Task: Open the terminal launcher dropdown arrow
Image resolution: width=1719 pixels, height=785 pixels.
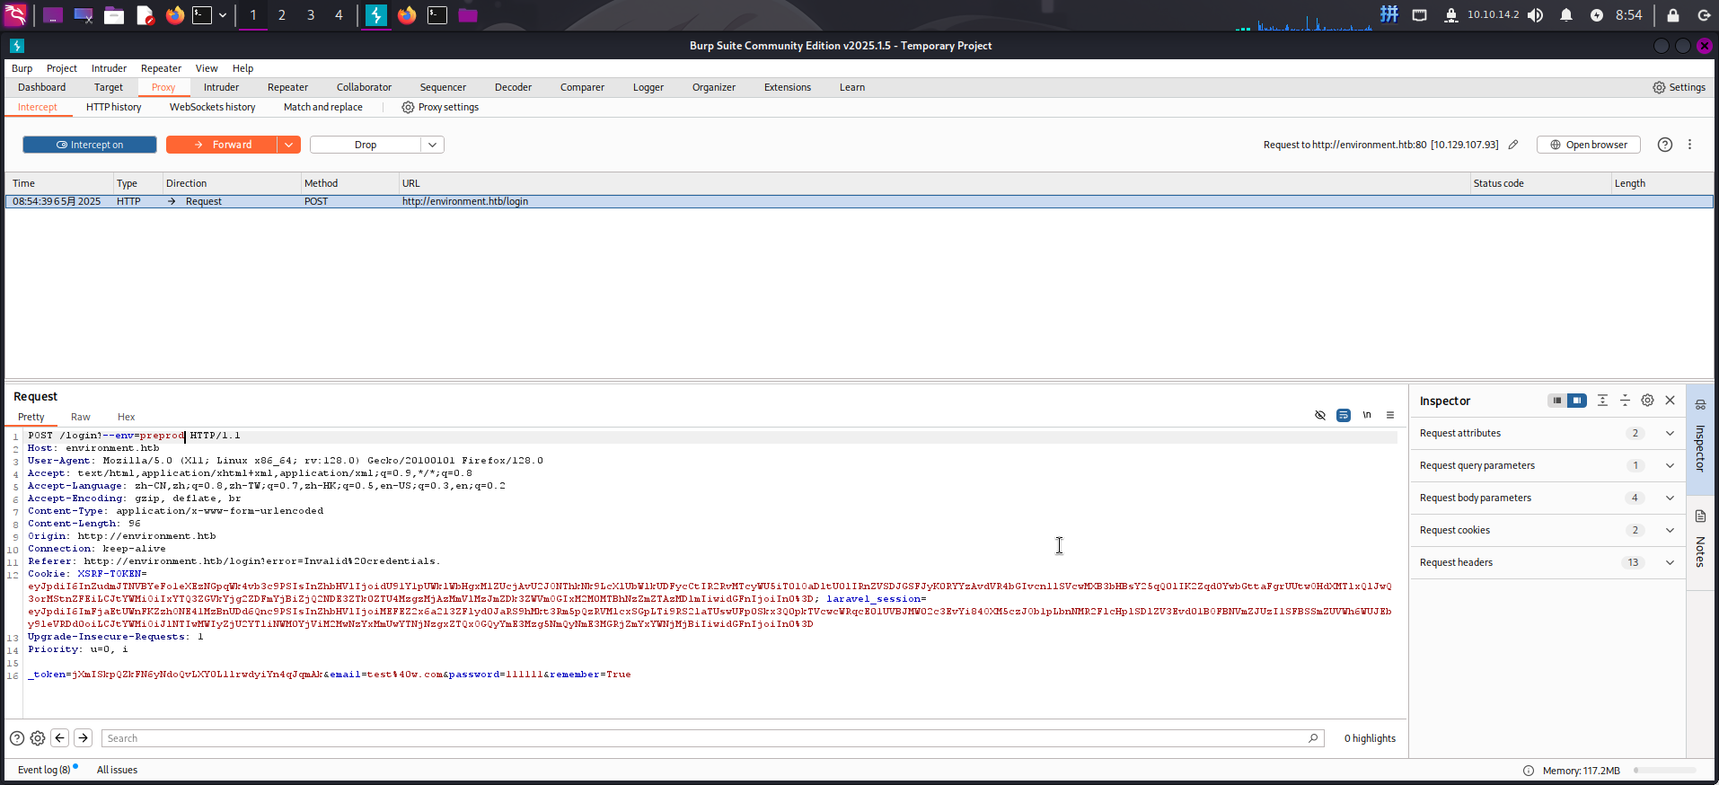Action: tap(223, 15)
